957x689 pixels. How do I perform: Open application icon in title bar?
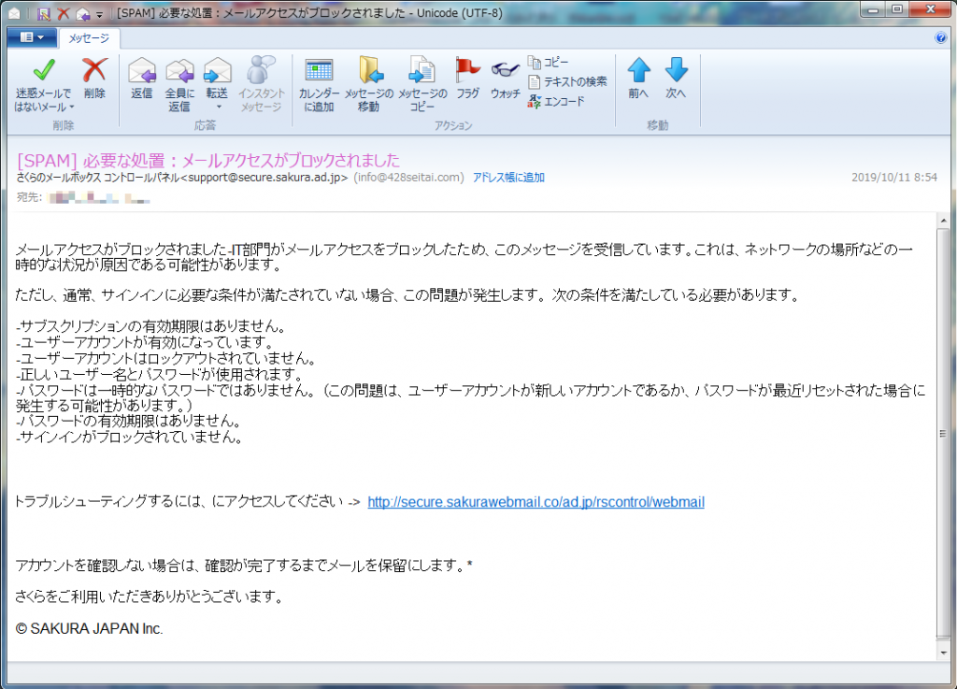(x=14, y=13)
